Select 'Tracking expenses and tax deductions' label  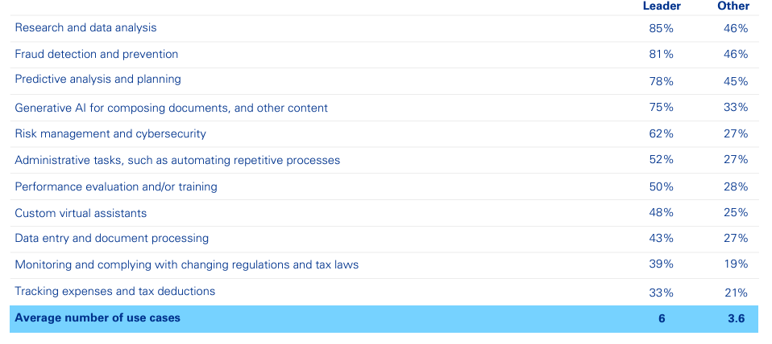point(114,290)
